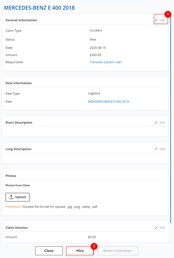Open the MERCEDES-BENZ E 400 2018 deal link

(x=108, y=102)
